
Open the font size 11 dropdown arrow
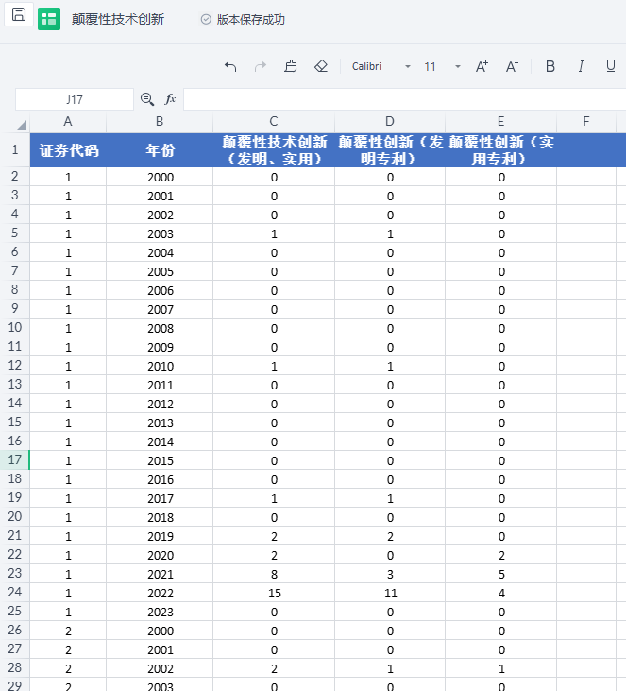pos(458,66)
